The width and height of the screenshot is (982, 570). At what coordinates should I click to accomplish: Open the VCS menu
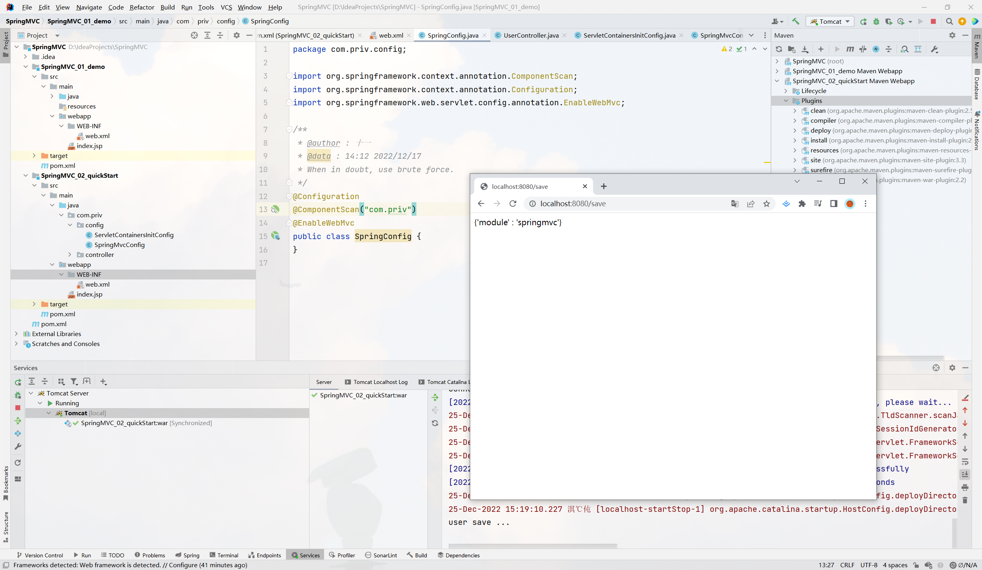(226, 7)
